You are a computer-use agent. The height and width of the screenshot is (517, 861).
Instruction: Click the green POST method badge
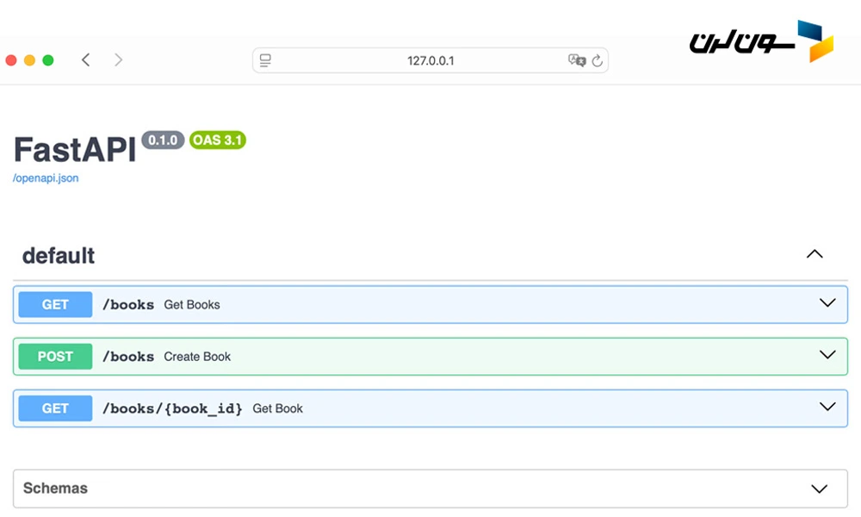(55, 357)
